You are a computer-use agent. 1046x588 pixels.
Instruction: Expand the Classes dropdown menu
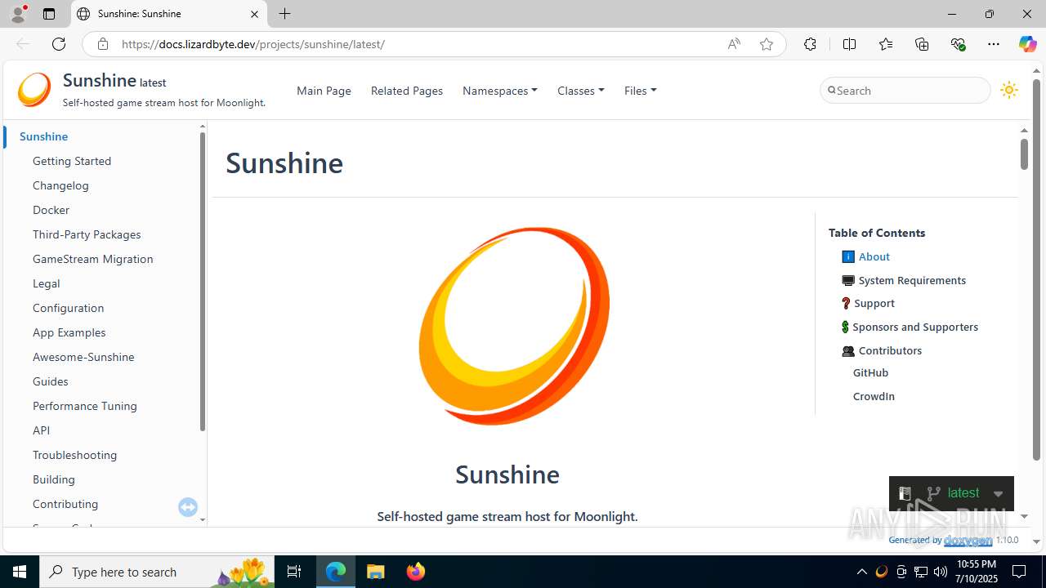point(581,91)
